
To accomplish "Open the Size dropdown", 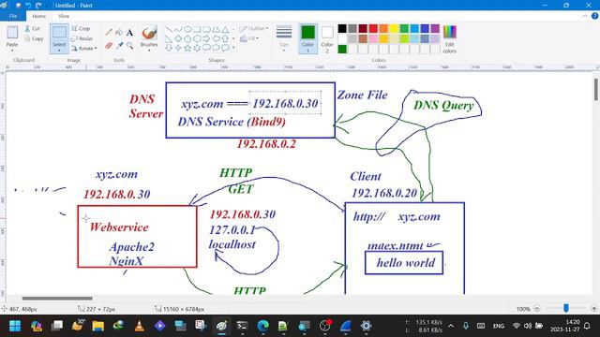I will click(284, 38).
